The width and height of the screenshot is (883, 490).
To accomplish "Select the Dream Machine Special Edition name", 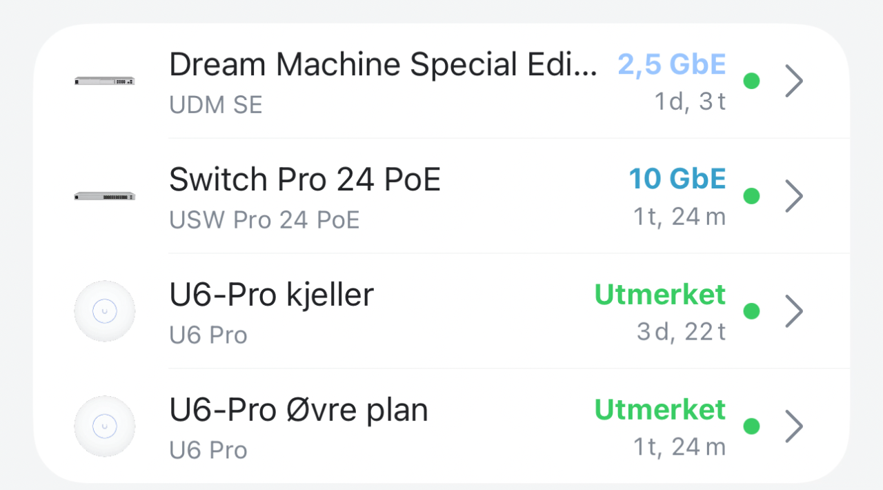I will pos(383,66).
